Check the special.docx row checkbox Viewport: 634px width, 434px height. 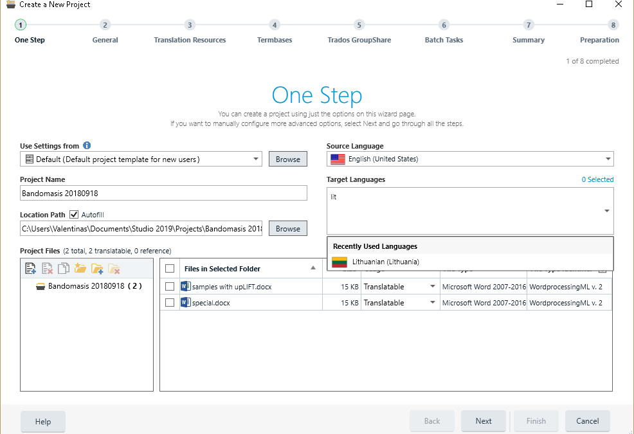pyautogui.click(x=170, y=303)
